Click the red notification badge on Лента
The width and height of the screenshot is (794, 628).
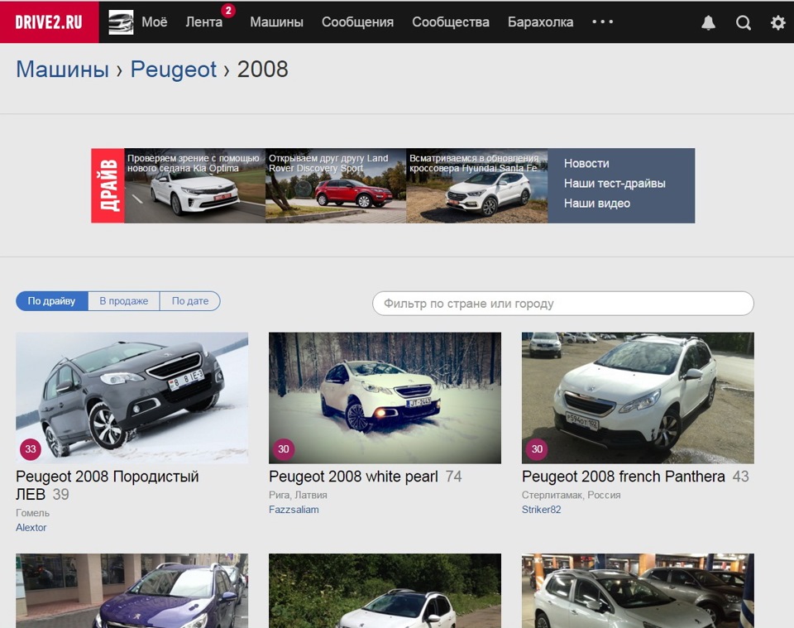(228, 11)
